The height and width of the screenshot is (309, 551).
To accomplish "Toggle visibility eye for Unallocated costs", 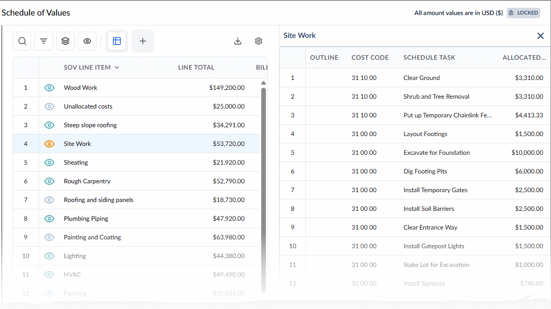I will click(x=49, y=106).
